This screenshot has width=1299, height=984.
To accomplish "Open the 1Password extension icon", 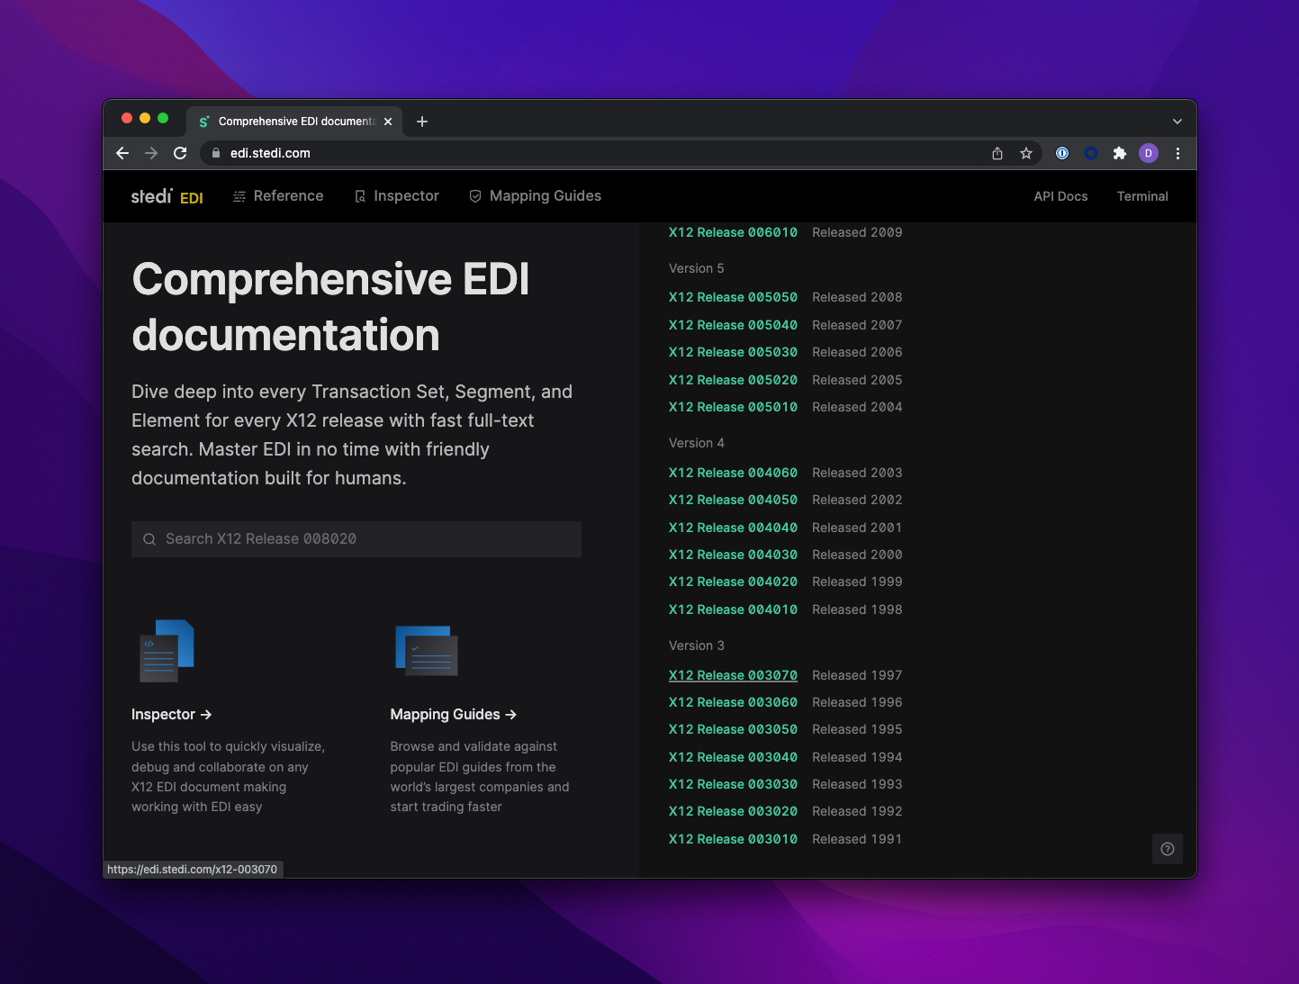I will tap(1062, 153).
